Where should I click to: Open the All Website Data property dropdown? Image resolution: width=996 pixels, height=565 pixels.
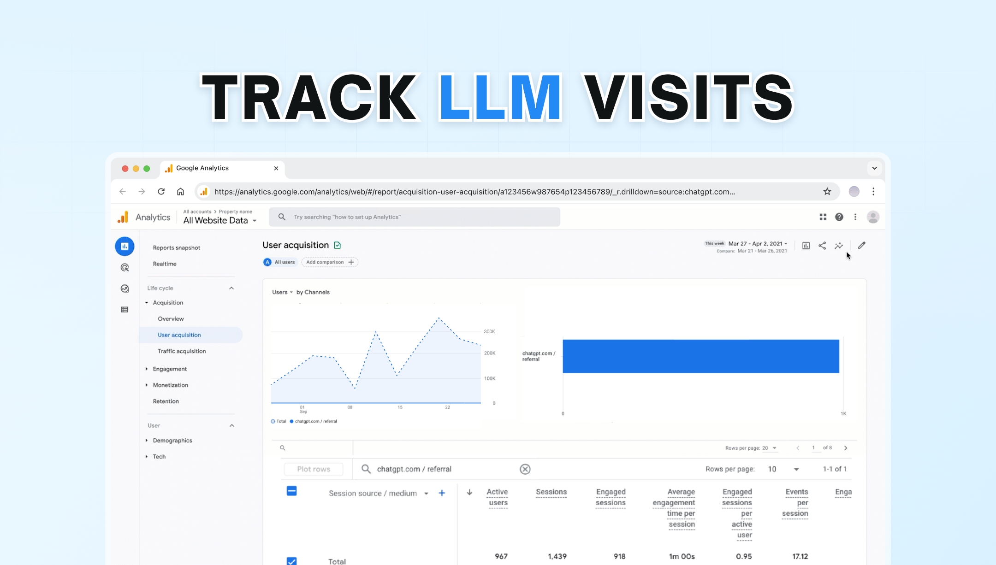(219, 220)
